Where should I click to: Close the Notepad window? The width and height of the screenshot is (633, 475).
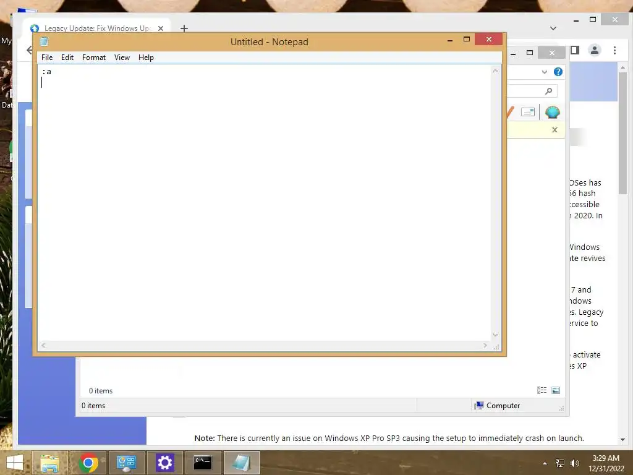coord(489,39)
